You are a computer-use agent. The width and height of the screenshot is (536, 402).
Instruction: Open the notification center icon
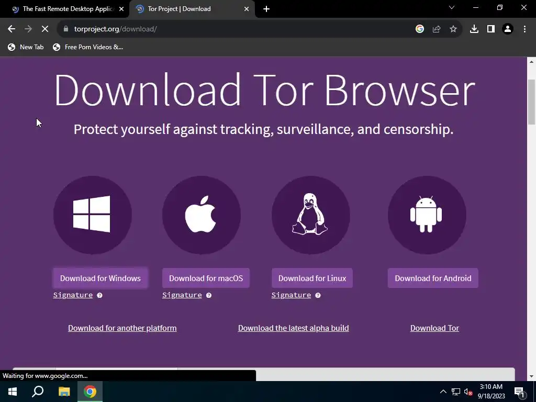pyautogui.click(x=519, y=392)
